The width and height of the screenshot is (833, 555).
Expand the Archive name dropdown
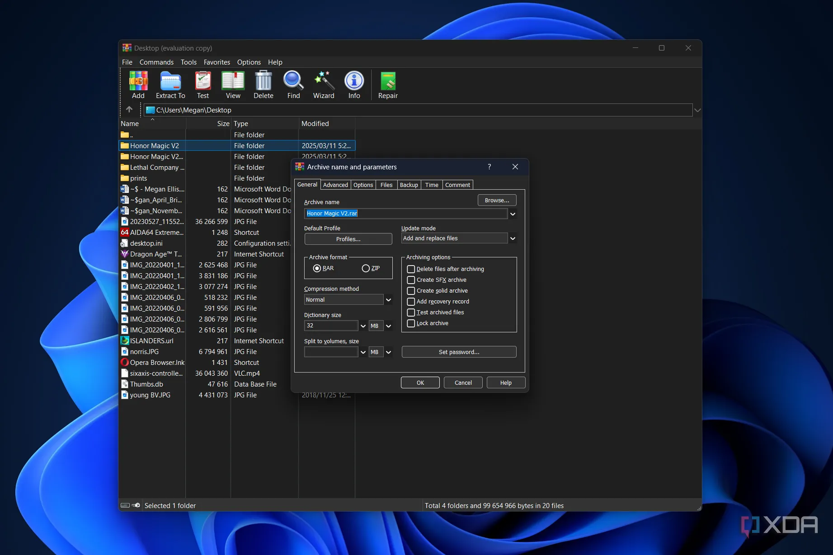tap(513, 214)
